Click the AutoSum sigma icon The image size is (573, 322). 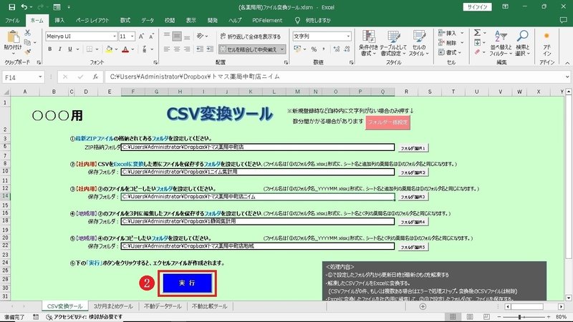tap(477, 33)
